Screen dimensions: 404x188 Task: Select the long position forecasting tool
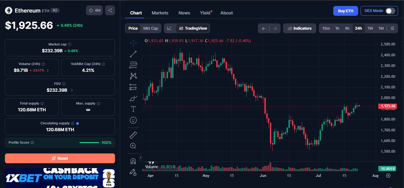pos(133,87)
